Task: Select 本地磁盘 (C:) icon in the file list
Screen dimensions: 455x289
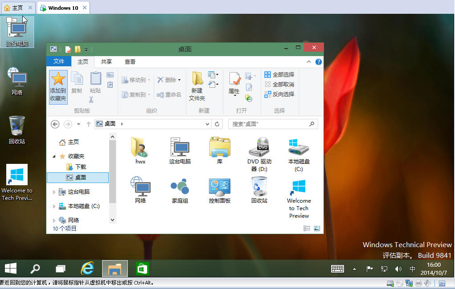Action: tap(299, 147)
